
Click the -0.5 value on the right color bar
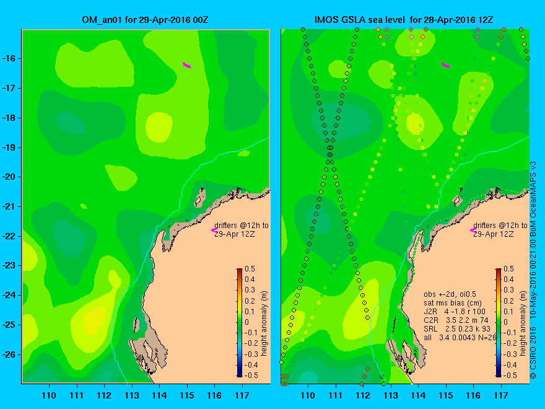(x=510, y=376)
